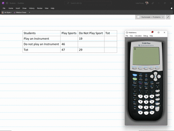This screenshot has width=174, height=131.
Task: Click the VARS key on the calculator
Action: tap(152, 84)
